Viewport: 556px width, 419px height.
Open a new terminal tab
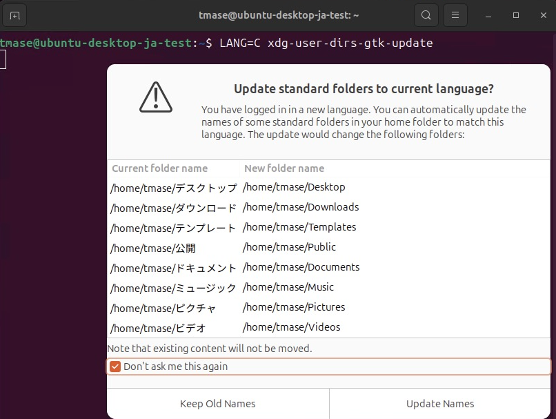pos(14,15)
